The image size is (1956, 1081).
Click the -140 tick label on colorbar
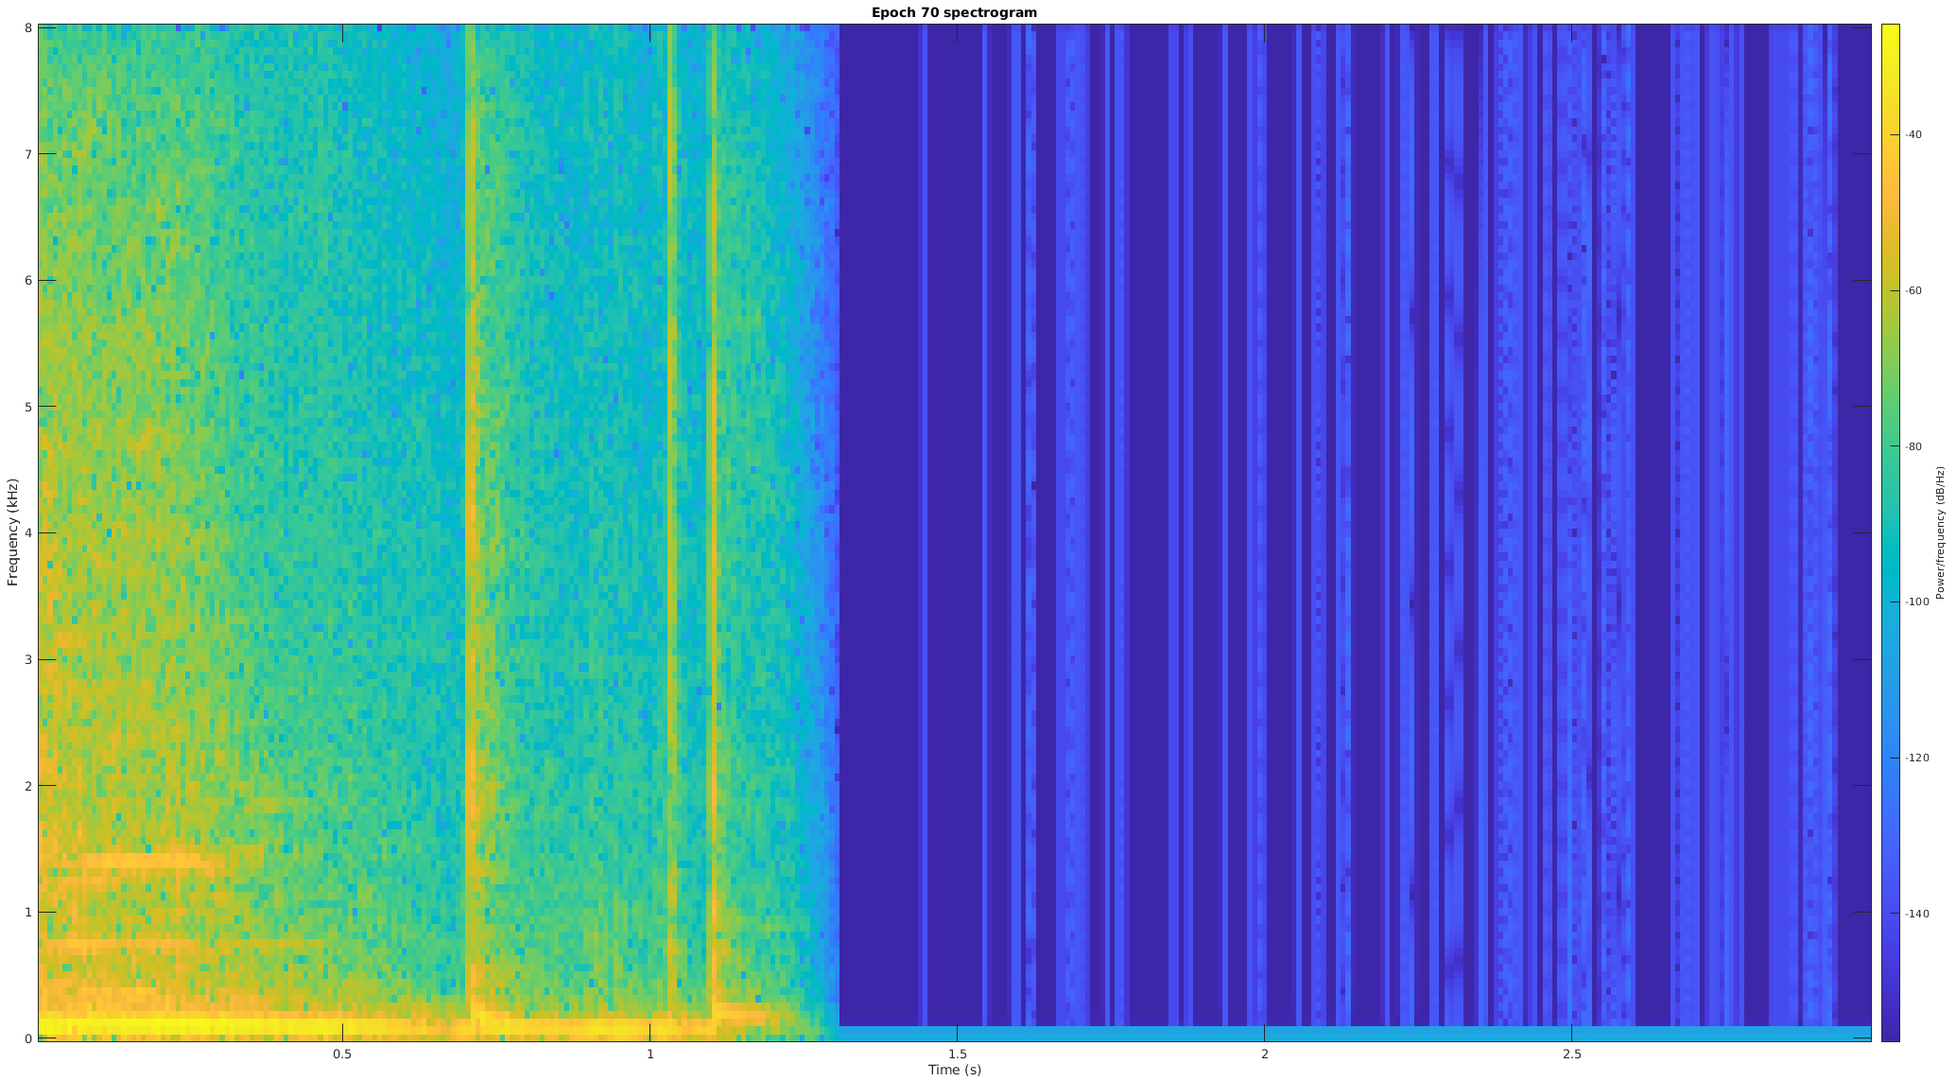click(x=1915, y=914)
